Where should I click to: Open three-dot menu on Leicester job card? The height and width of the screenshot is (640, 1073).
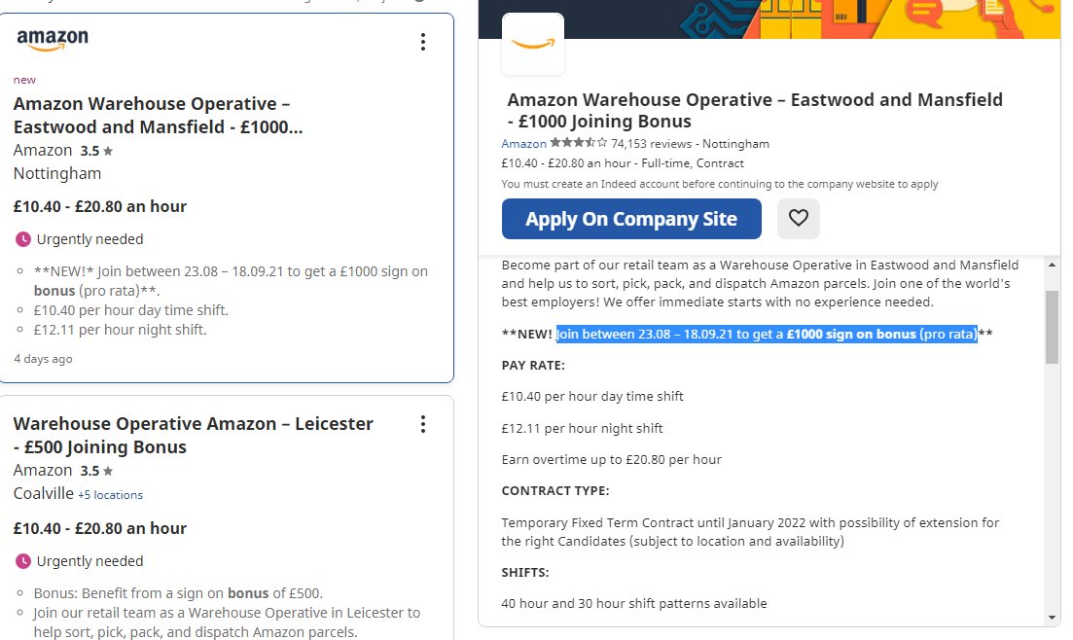click(423, 424)
